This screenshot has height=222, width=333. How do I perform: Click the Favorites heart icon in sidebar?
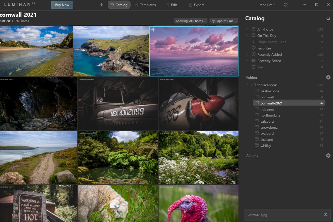253,48
